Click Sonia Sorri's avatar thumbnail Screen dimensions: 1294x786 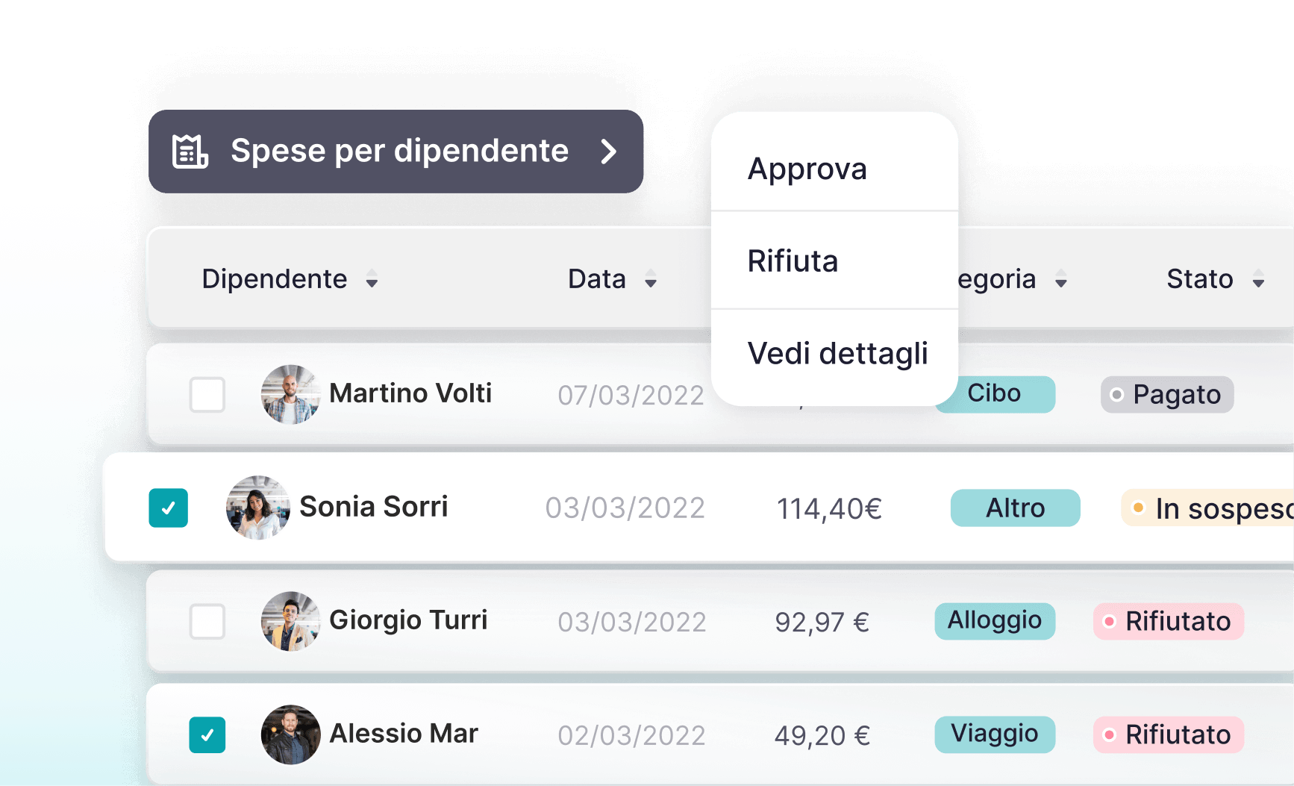[257, 508]
